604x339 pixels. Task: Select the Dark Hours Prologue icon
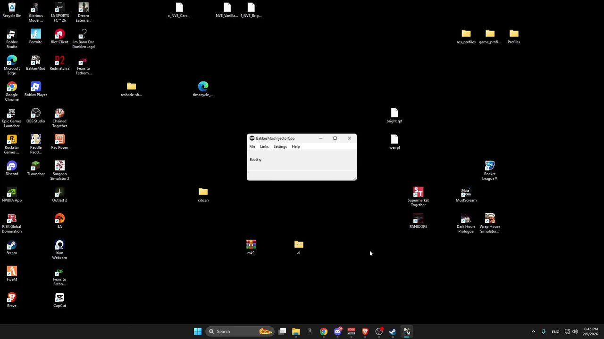click(x=466, y=224)
